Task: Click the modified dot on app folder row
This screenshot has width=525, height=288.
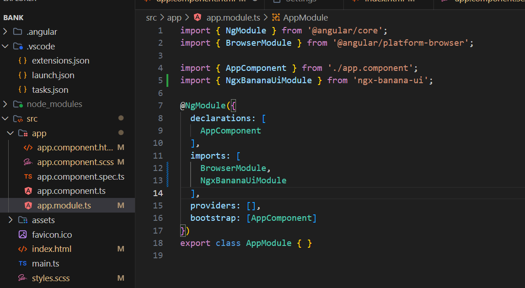Action: [121, 133]
